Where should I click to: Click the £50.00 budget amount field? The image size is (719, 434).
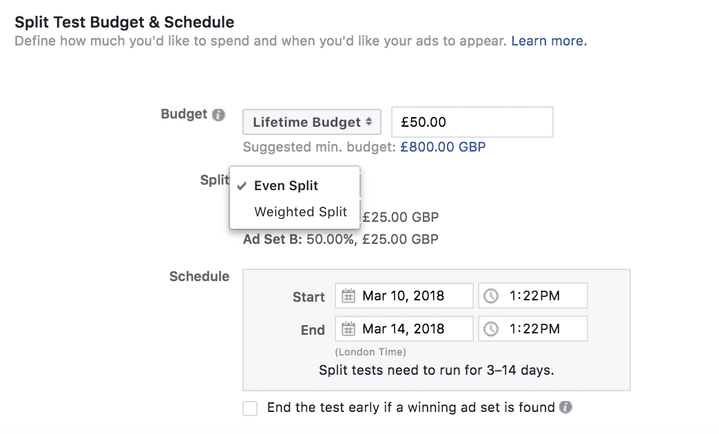[472, 122]
